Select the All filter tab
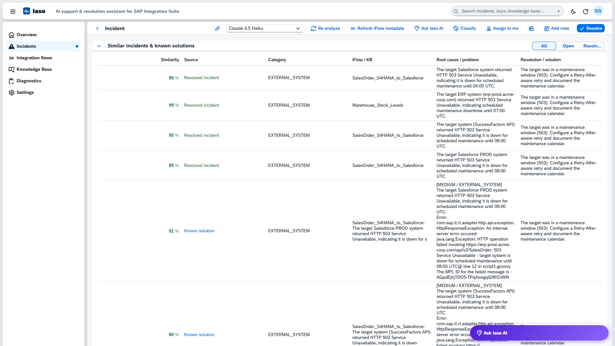 544,46
